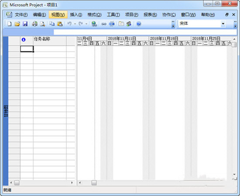240x196 pixels.
Task: Click the first task name cell
Action: coord(50,49)
